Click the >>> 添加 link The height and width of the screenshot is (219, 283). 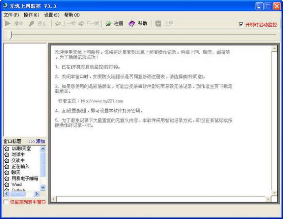point(37,141)
